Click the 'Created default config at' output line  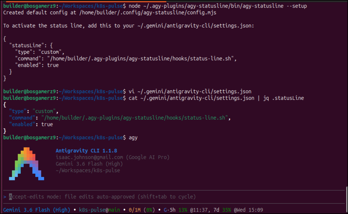(110, 13)
